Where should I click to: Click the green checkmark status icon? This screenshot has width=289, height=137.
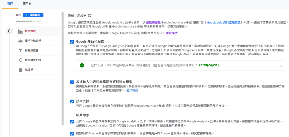click(82, 65)
